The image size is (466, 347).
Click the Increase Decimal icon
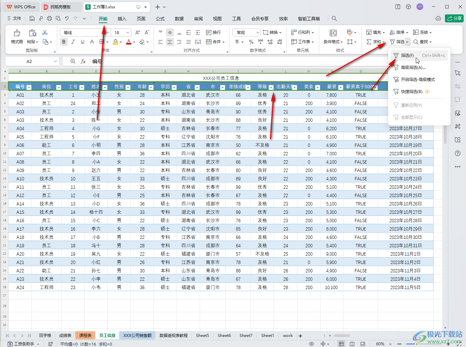pyautogui.click(x=270, y=42)
